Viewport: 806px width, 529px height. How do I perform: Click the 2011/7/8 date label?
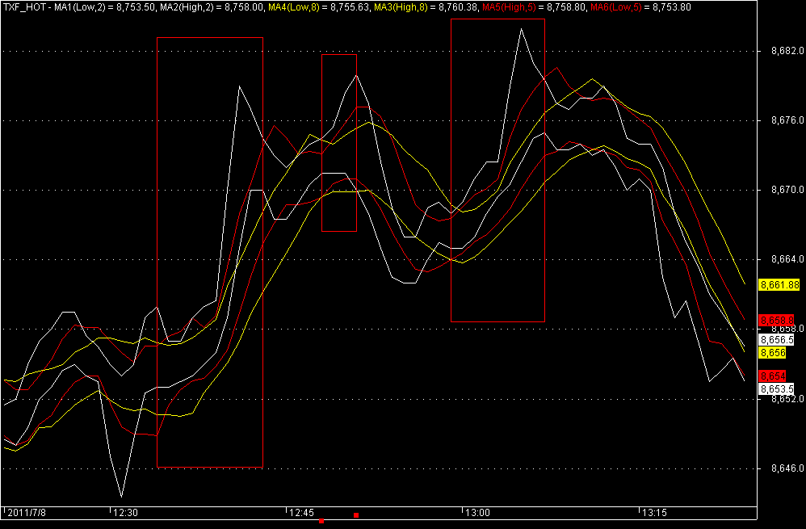coord(26,513)
